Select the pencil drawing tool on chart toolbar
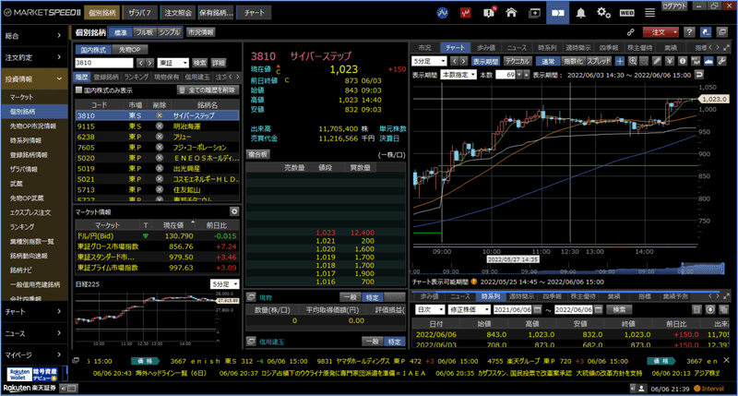Image resolution: width=738 pixels, height=396 pixels. 657,61
